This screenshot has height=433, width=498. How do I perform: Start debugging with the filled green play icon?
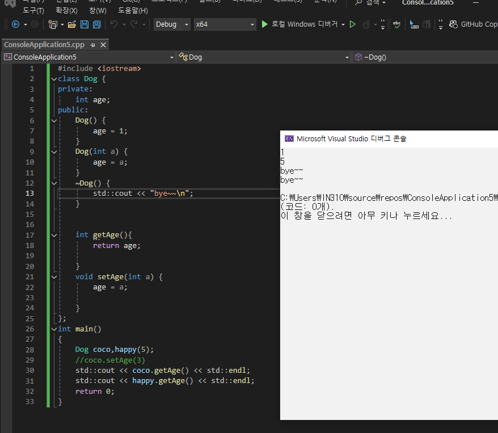(264, 24)
